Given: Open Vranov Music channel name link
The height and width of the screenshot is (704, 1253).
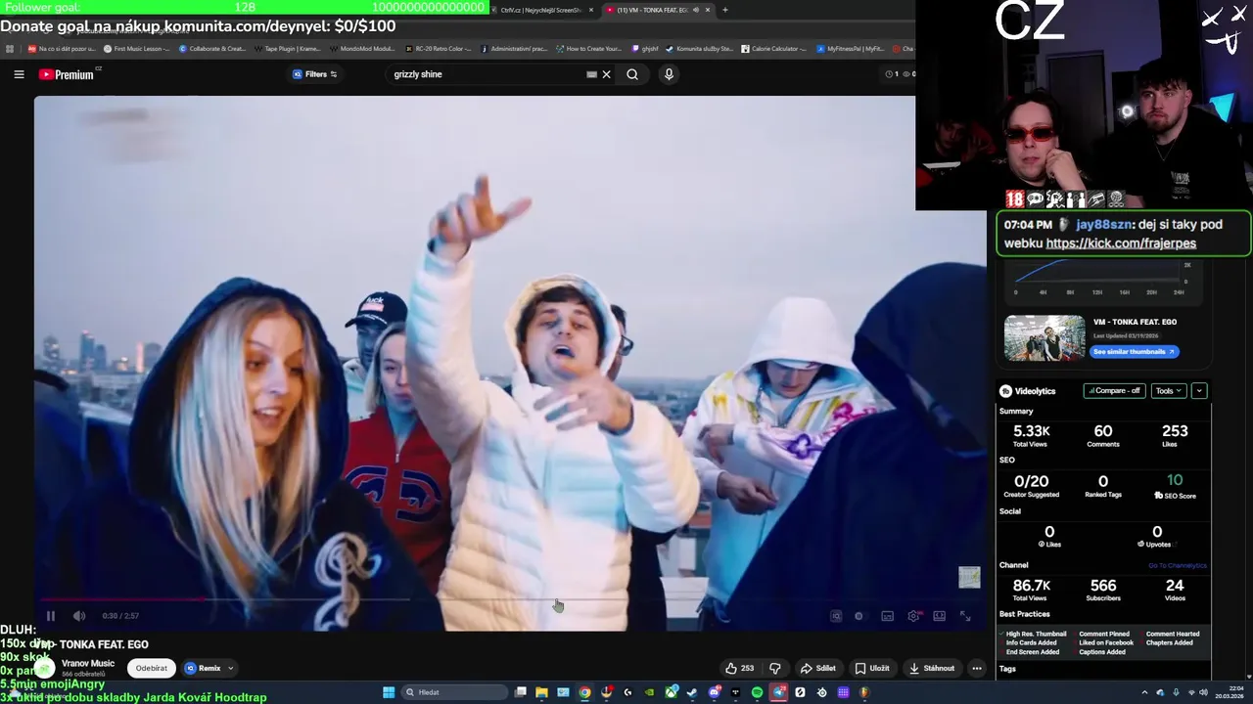Looking at the screenshot, I should (88, 664).
